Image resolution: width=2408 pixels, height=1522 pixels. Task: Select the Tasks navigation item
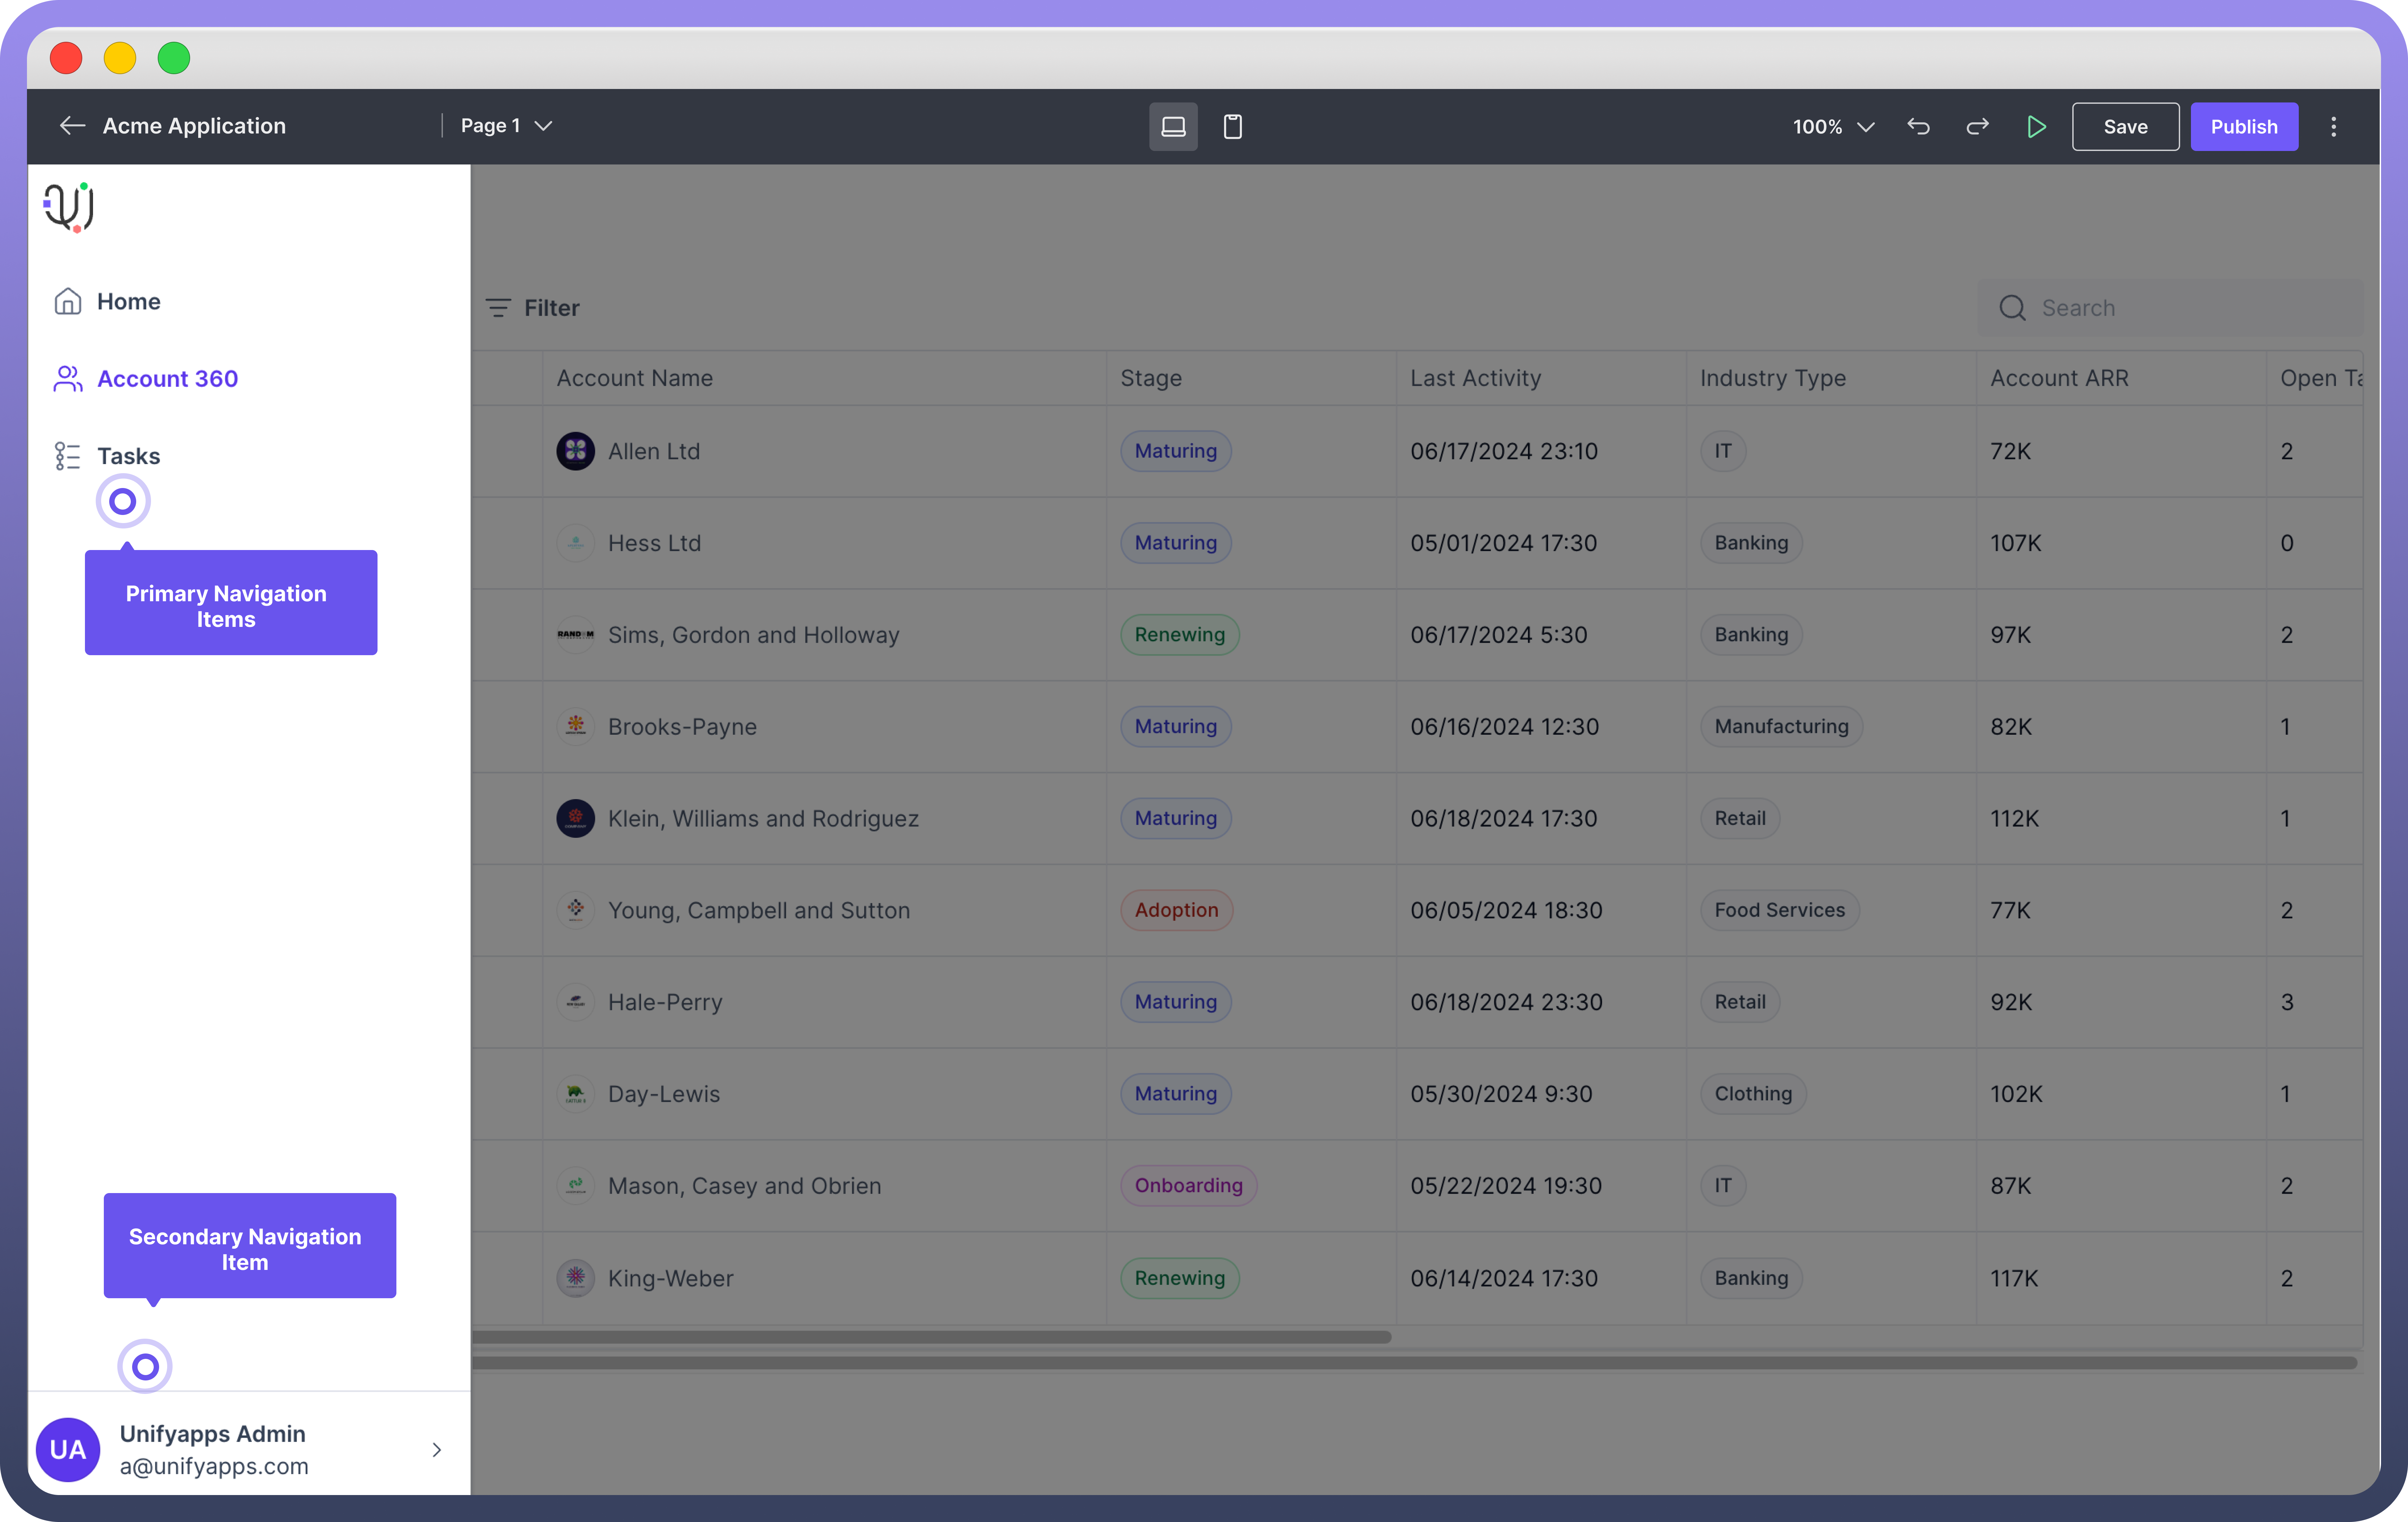point(128,456)
